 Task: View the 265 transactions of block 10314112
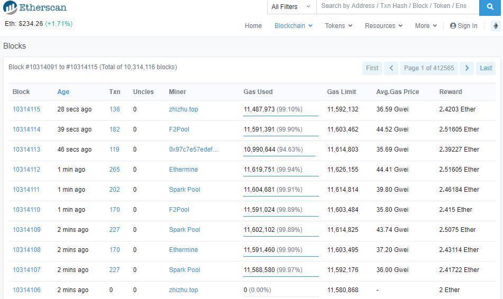coord(115,170)
